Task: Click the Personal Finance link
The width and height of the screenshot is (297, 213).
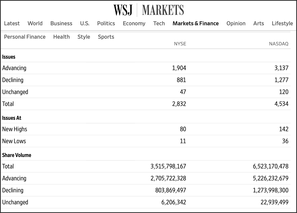Action: point(25,37)
